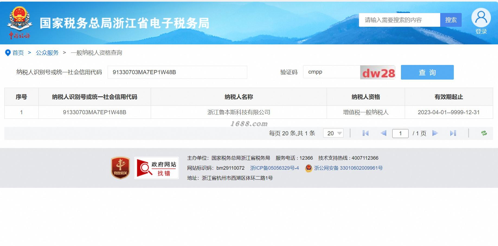Select the 2023-04-01--9999-12-31 cell
Screen dimensions: 498x246
[449, 112]
